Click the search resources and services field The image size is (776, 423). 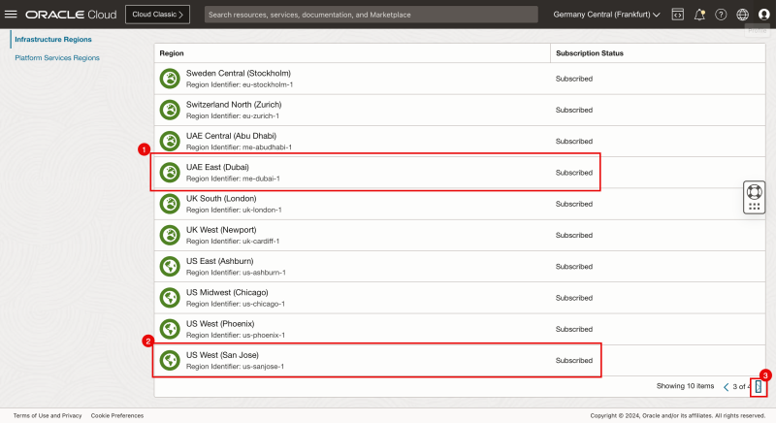pos(371,15)
